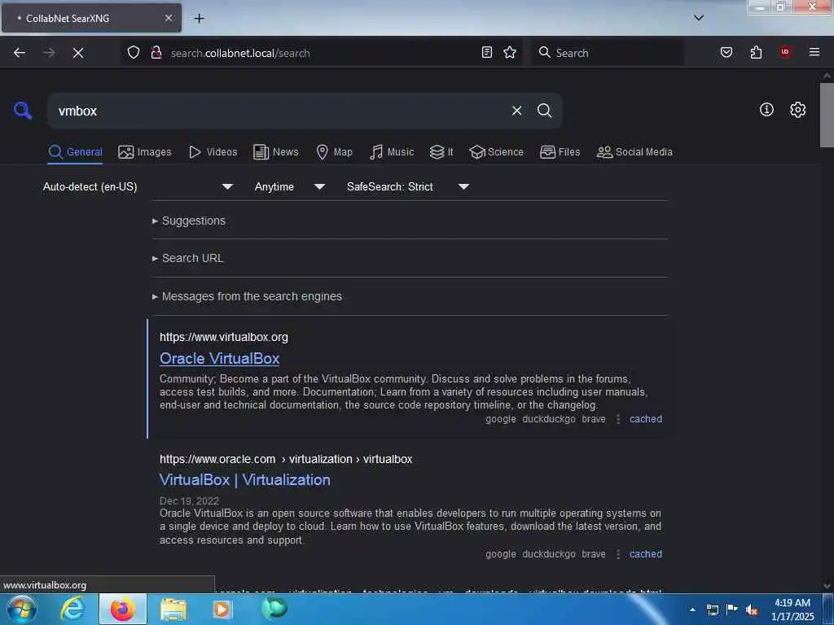This screenshot has height=625, width=834.
Task: Switch to Science category
Action: [496, 152]
